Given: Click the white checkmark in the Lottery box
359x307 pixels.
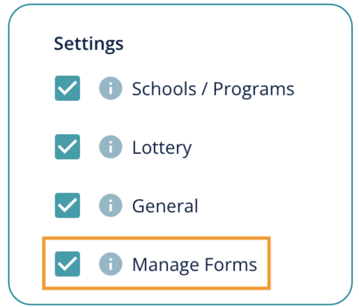Looking at the screenshot, I should (67, 147).
